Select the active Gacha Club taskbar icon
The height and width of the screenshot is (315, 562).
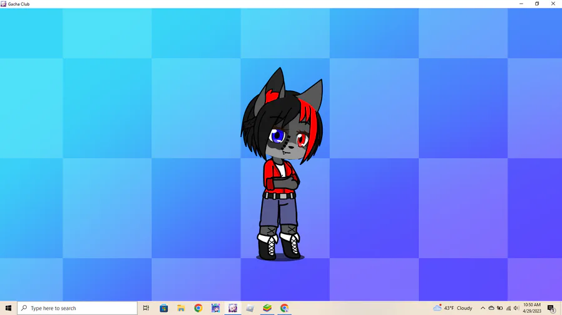(x=233, y=308)
